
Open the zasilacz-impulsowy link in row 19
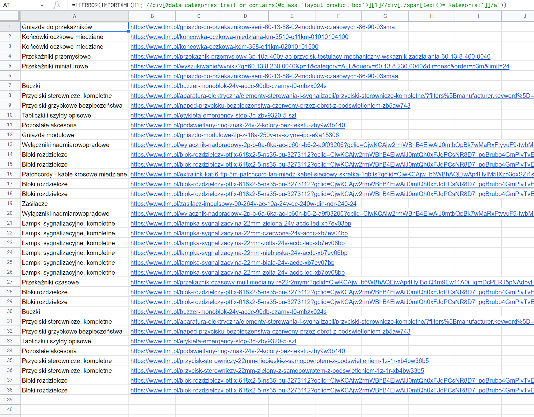coord(243,204)
